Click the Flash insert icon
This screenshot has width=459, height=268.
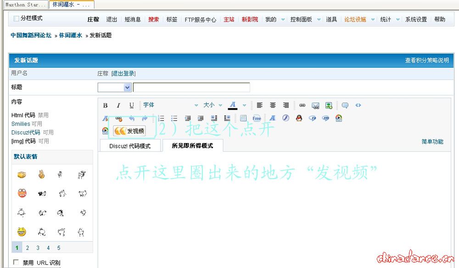(x=285, y=118)
